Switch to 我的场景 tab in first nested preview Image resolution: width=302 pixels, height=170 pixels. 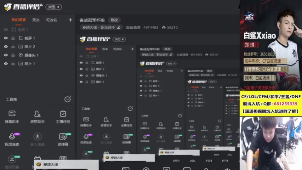(91, 49)
